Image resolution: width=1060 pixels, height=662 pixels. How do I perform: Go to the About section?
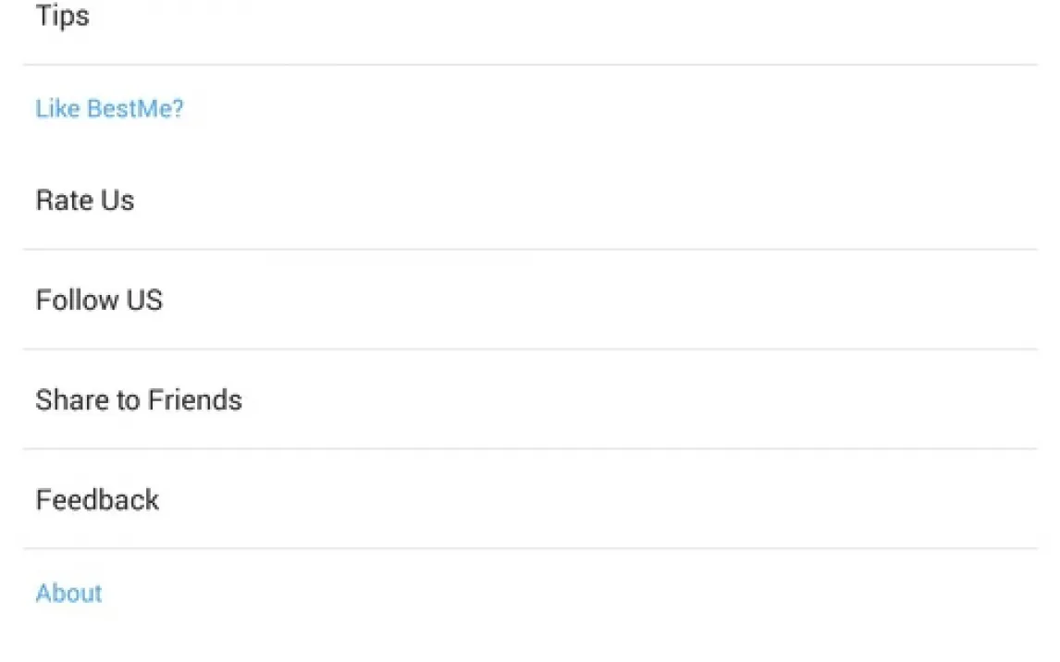pos(68,594)
